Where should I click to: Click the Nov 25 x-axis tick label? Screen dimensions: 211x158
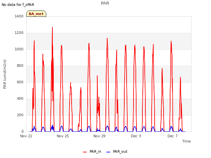click(63, 136)
